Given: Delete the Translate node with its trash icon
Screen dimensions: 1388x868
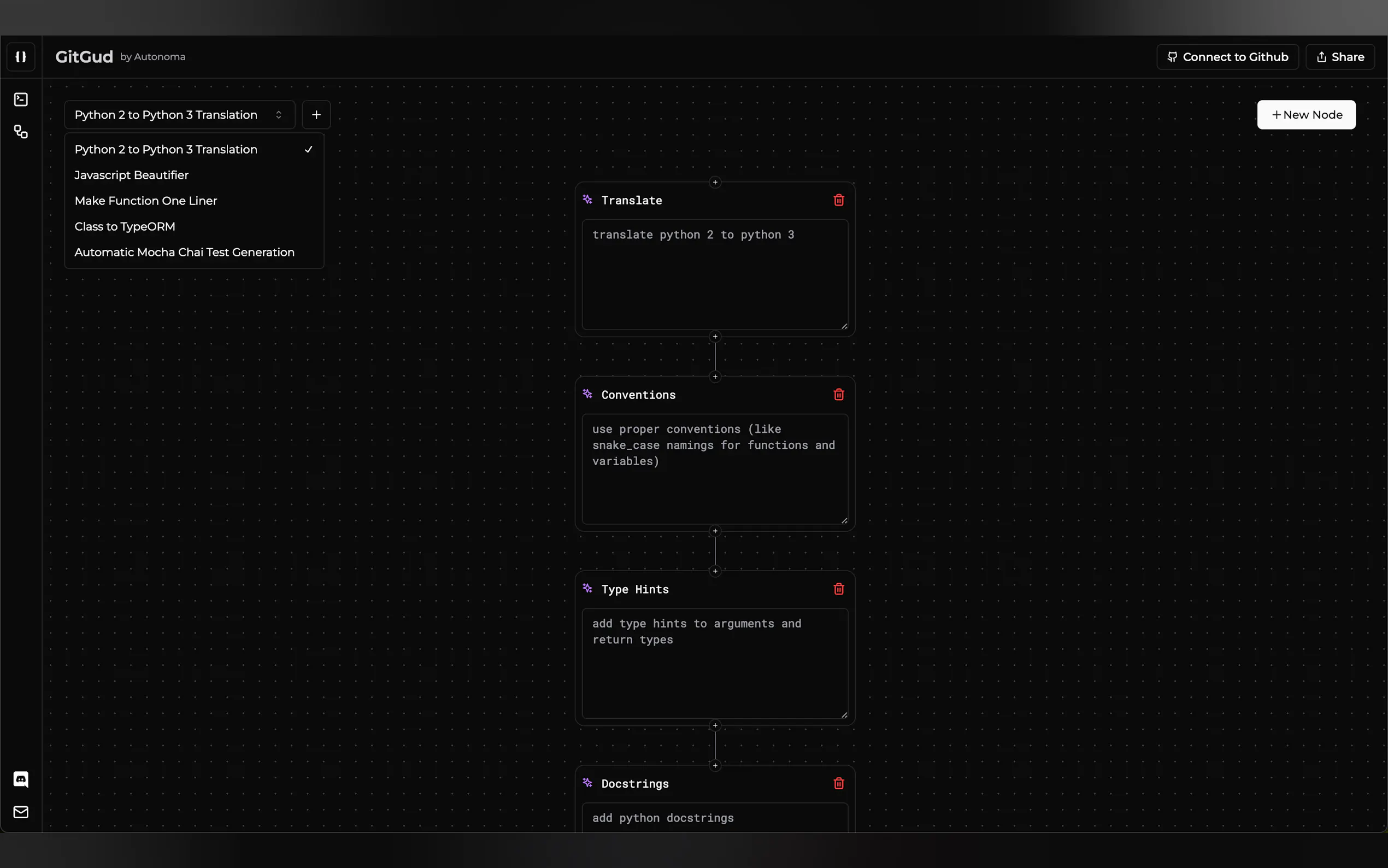Looking at the screenshot, I should point(838,201).
